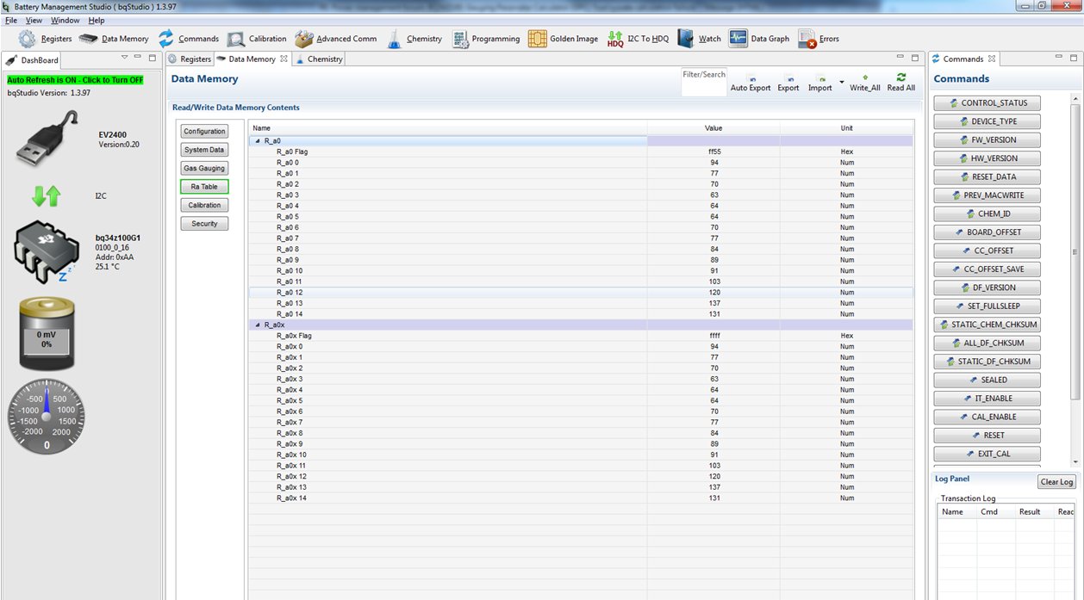1084x600 pixels.
Task: Send the DEVICE_TYPE command
Action: 987,121
